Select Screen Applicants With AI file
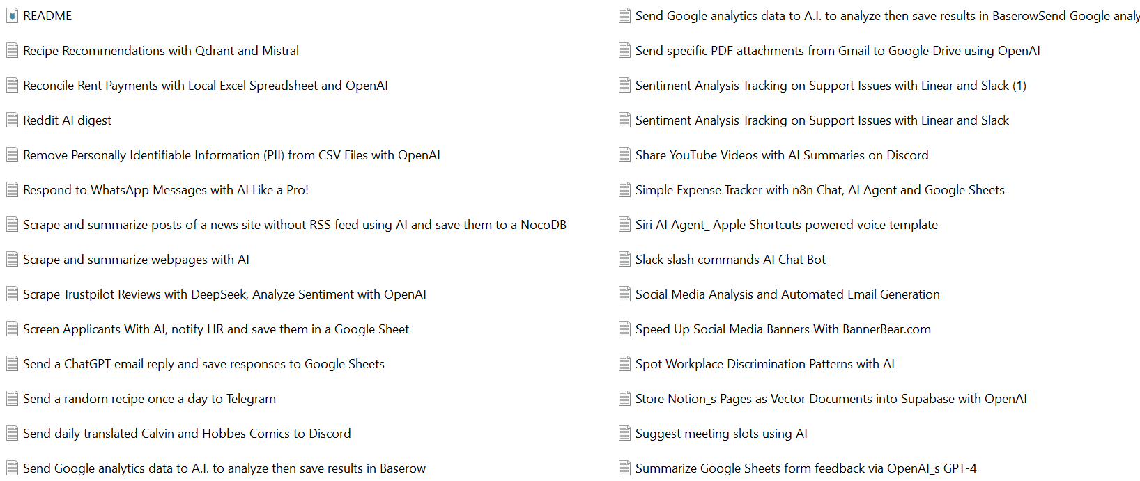The height and width of the screenshot is (481, 1140). pyautogui.click(x=215, y=329)
